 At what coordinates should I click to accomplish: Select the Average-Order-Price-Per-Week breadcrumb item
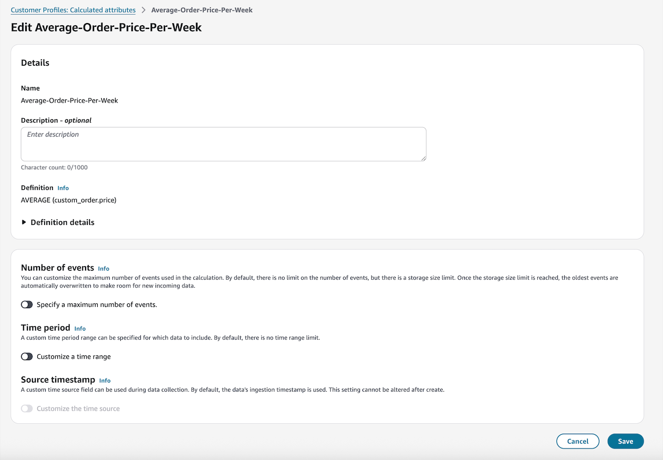click(x=202, y=10)
